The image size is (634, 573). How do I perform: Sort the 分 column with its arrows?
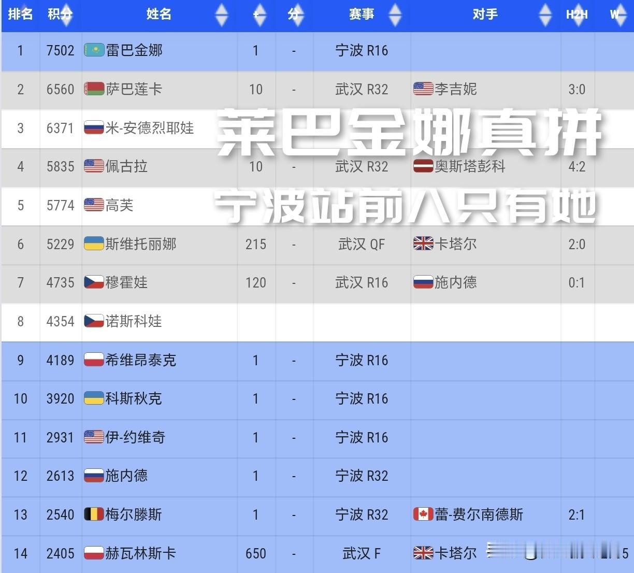click(x=297, y=15)
